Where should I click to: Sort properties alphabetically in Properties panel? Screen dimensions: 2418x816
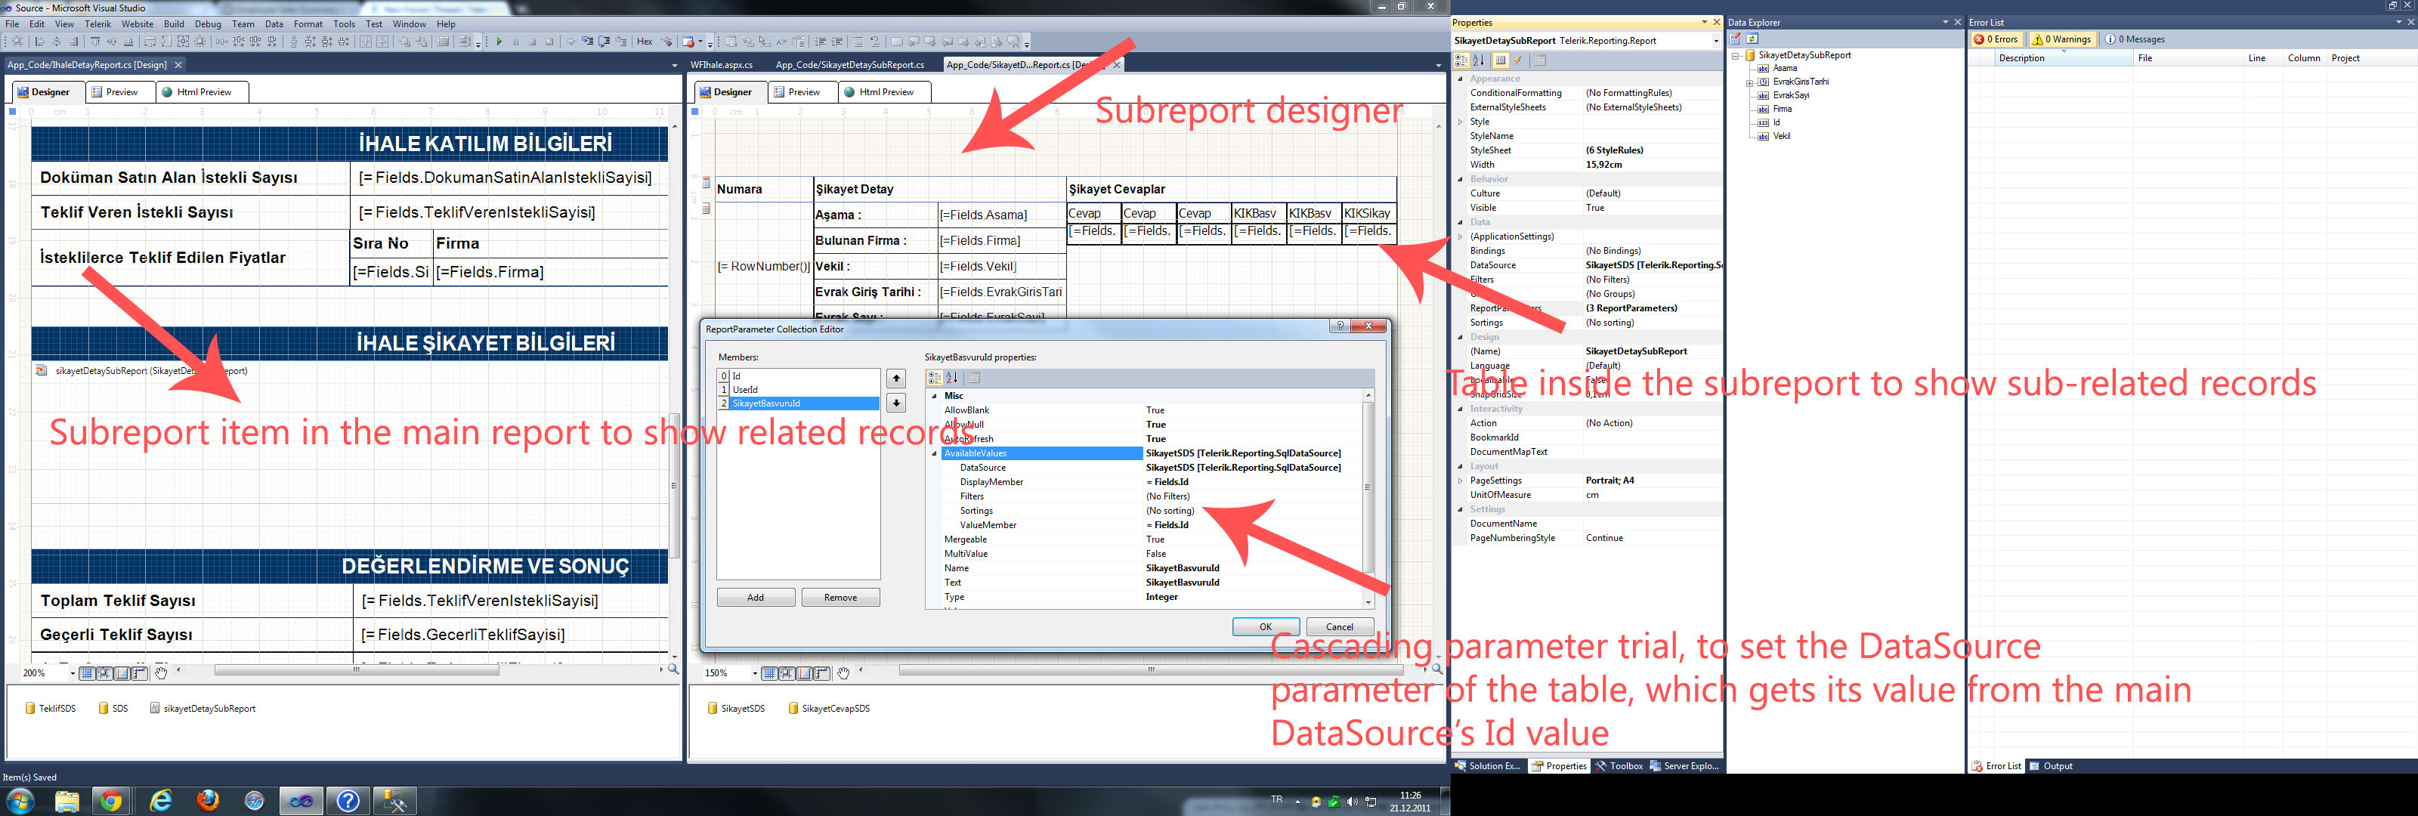[1479, 61]
